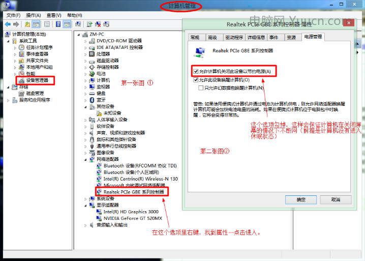This screenshot has width=365, height=261.
Task: Click the Forward arrow toolbar icon
Action: pos(16,24)
